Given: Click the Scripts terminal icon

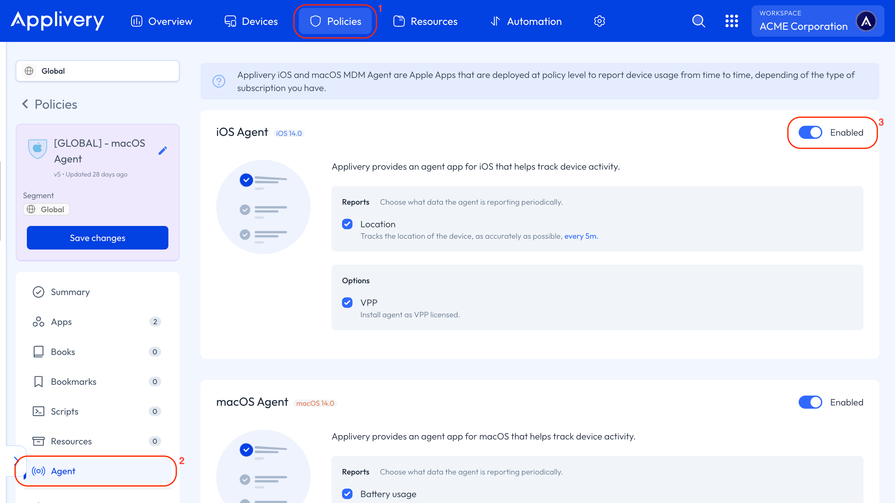Looking at the screenshot, I should click(38, 411).
